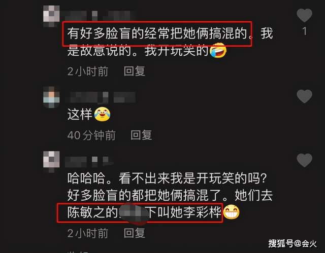Open the first commenter's pixelated avatar

(51, 16)
